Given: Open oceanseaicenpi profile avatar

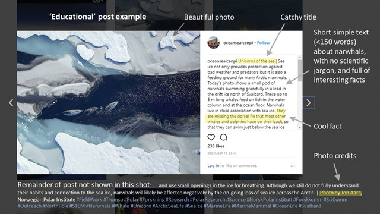Looking at the screenshot, I should [x=214, y=43].
